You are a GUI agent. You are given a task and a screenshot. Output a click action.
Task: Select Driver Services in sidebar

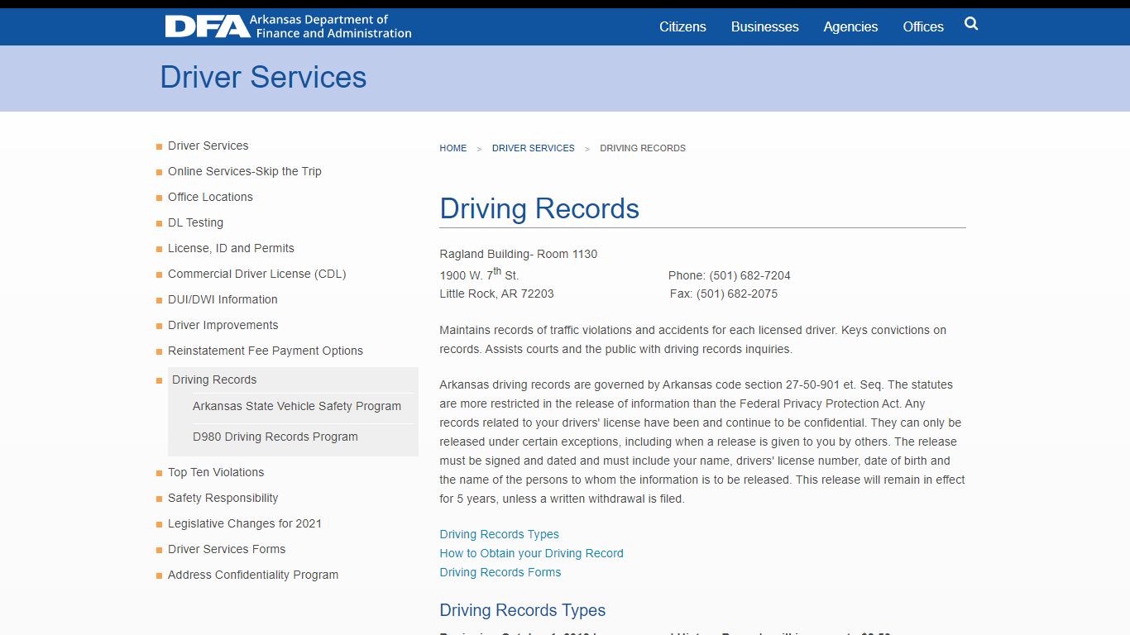click(208, 146)
